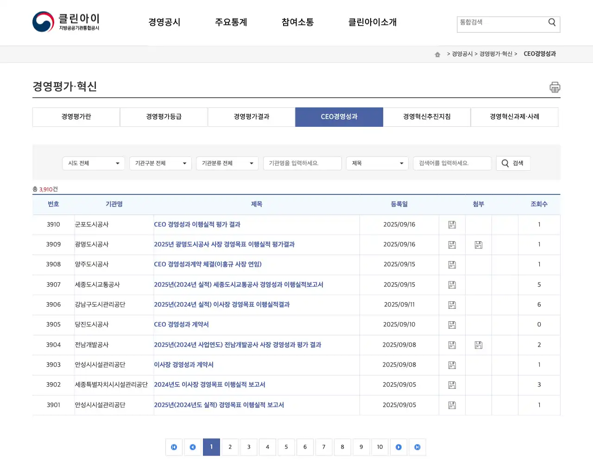This screenshot has width=593, height=474.
Task: Click the magnifier icon in 통합검색 field
Action: (551, 22)
